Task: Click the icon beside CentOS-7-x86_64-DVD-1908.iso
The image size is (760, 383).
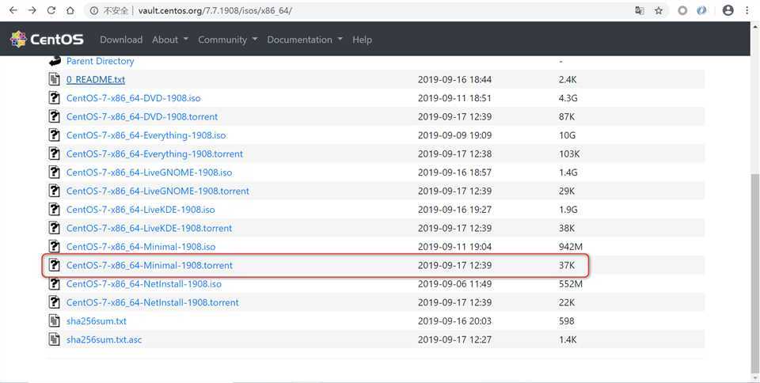Action: (55, 98)
